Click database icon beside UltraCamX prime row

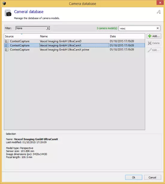point(7,49)
